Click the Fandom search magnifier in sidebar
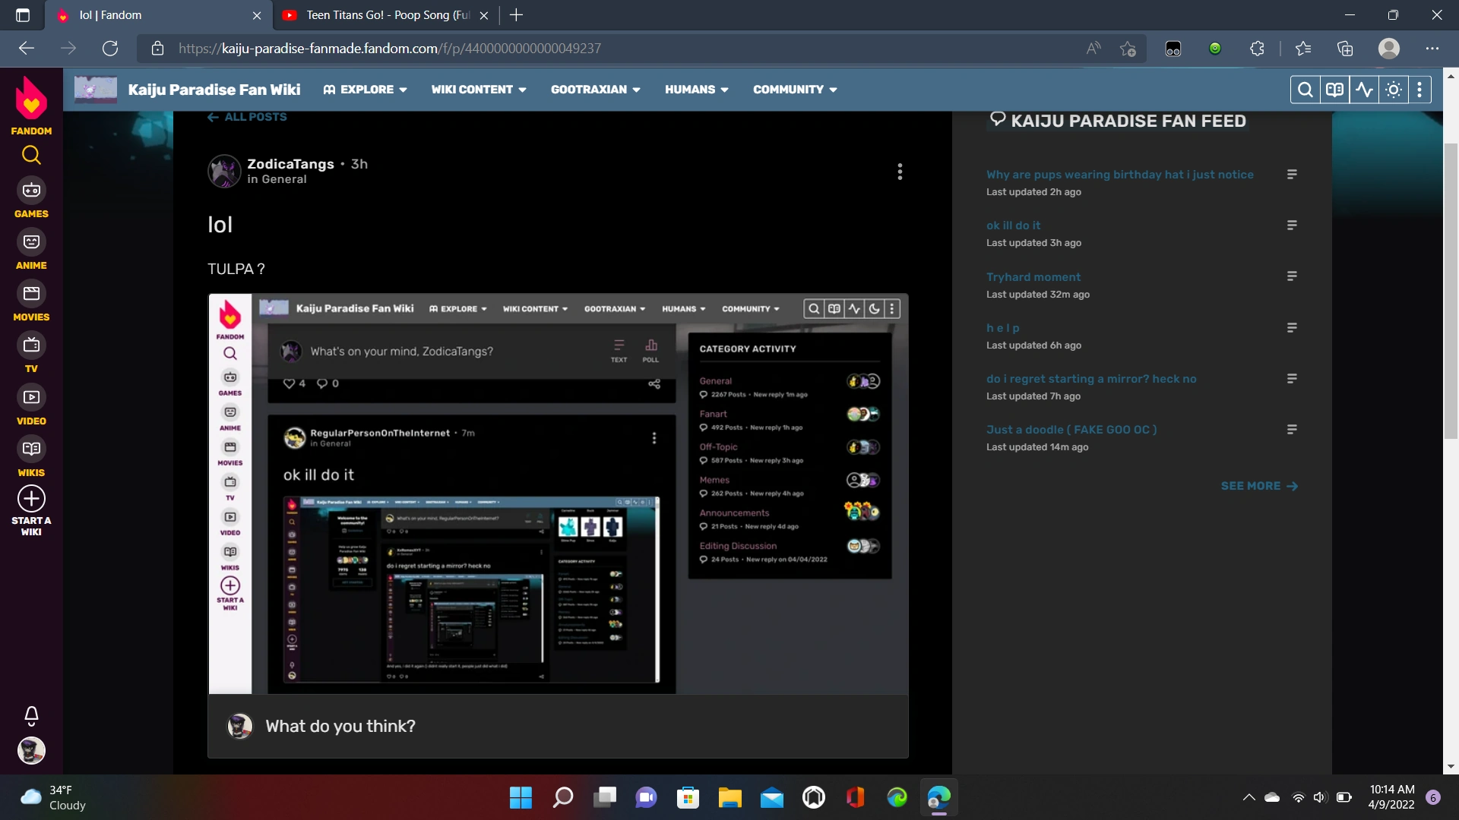 tap(31, 156)
